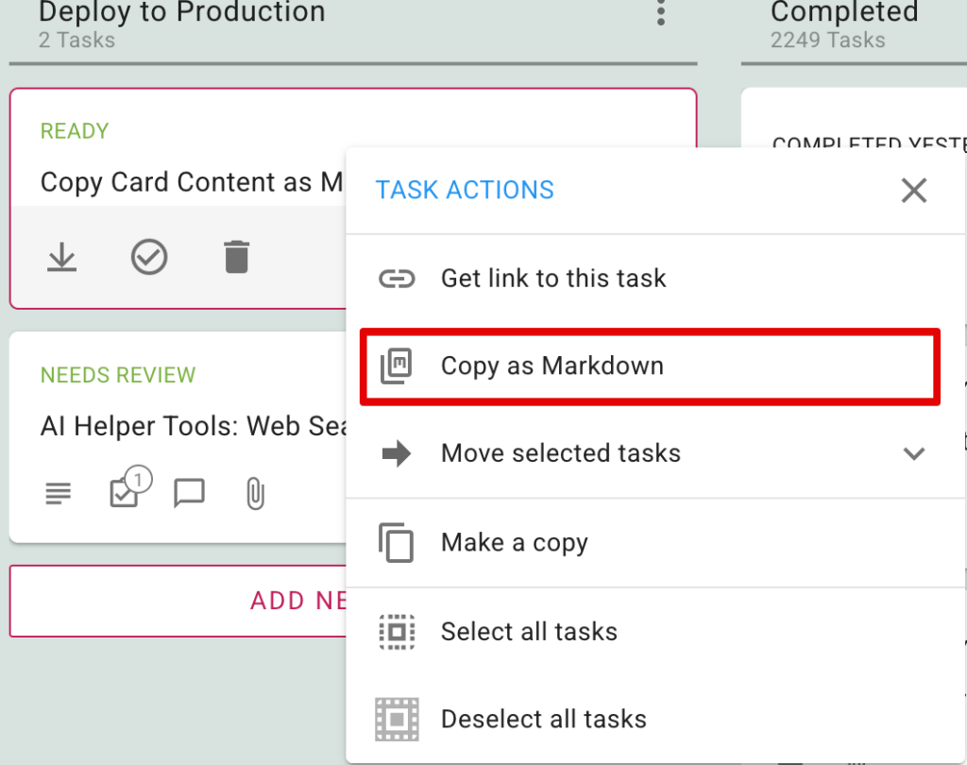The width and height of the screenshot is (967, 765).
Task: Click the READY label on the first card
Action: pyautogui.click(x=75, y=131)
